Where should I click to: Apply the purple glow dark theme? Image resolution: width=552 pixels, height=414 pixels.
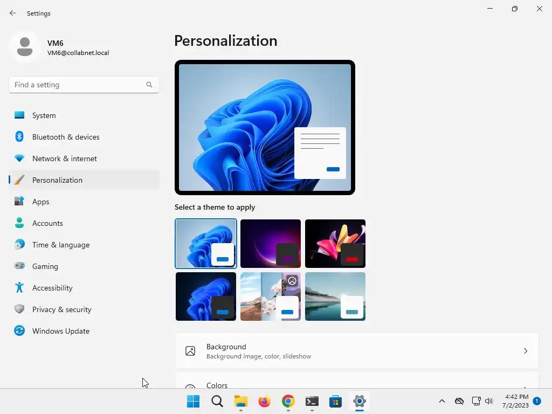271,244
